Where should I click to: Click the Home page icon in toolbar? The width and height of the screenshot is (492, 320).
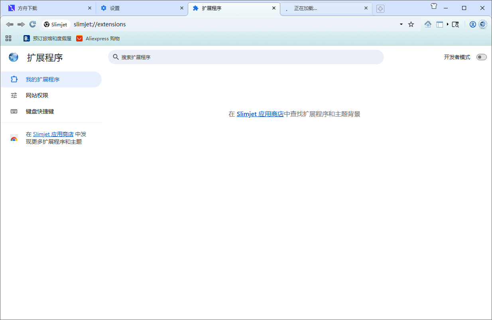point(428,24)
